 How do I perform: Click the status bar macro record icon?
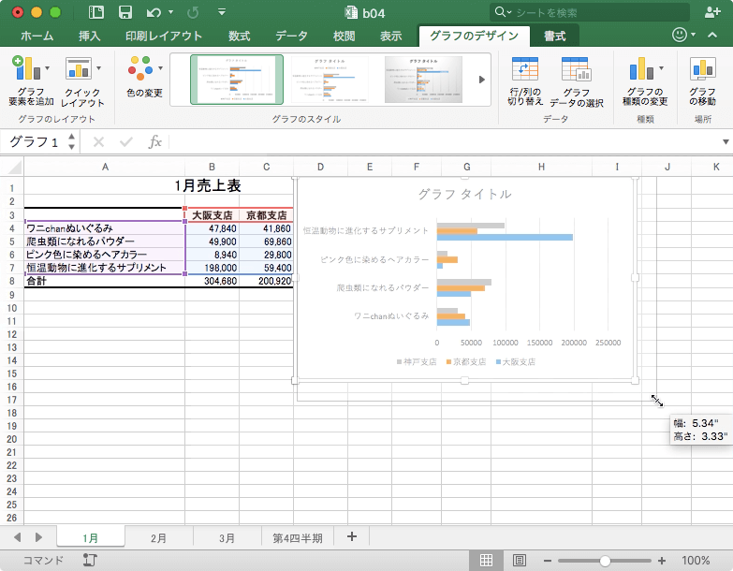[x=89, y=560]
